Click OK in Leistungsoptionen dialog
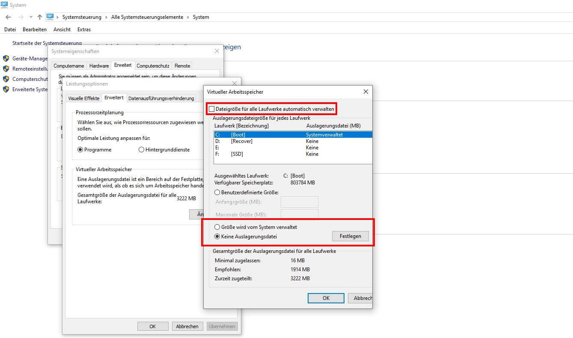573x338 pixels. point(152,326)
